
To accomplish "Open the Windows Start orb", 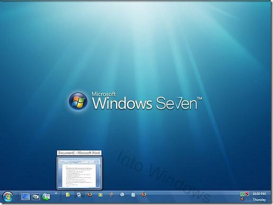I will [x=8, y=197].
